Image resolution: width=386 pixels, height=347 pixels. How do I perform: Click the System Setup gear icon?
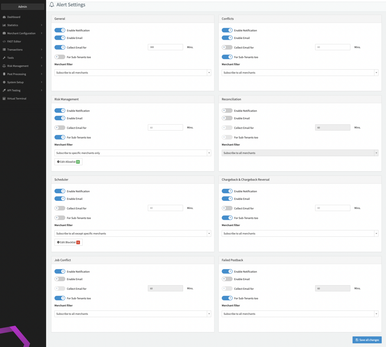[x=4, y=82]
